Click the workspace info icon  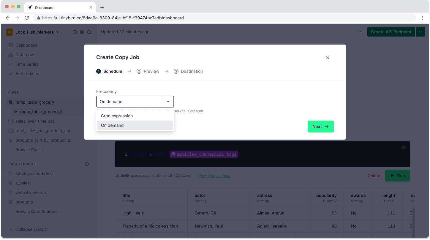(75, 32)
